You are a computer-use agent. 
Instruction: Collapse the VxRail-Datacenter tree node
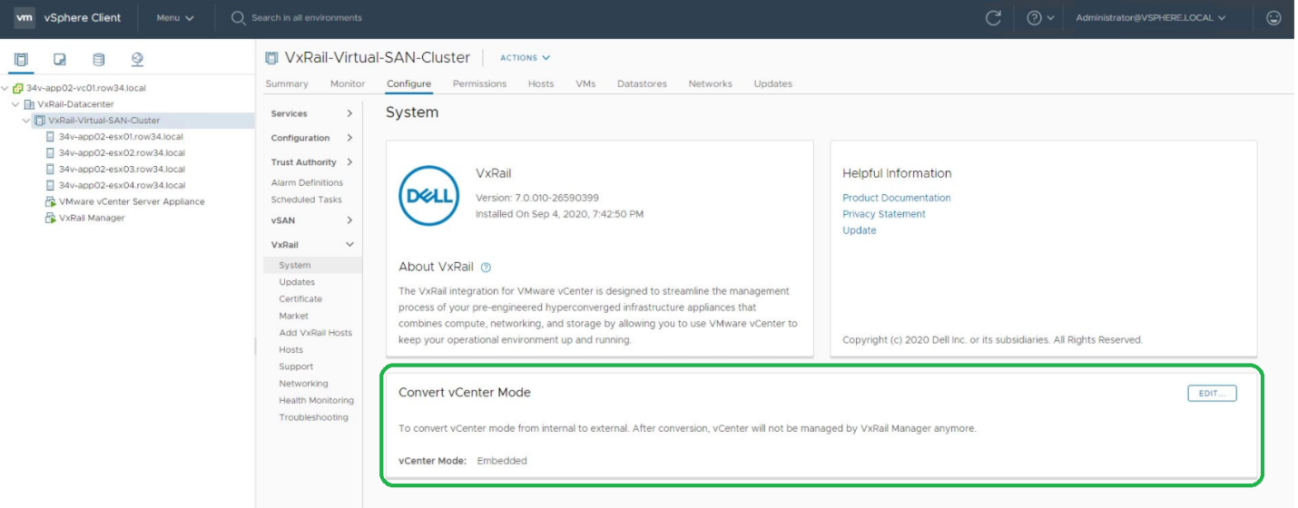click(x=15, y=104)
